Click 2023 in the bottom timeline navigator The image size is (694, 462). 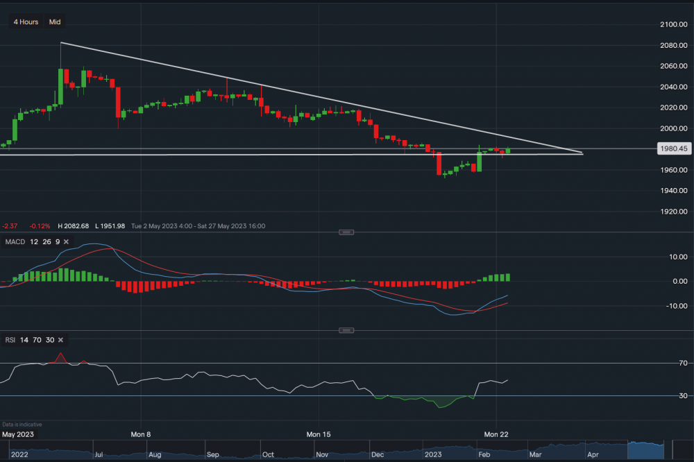432,455
